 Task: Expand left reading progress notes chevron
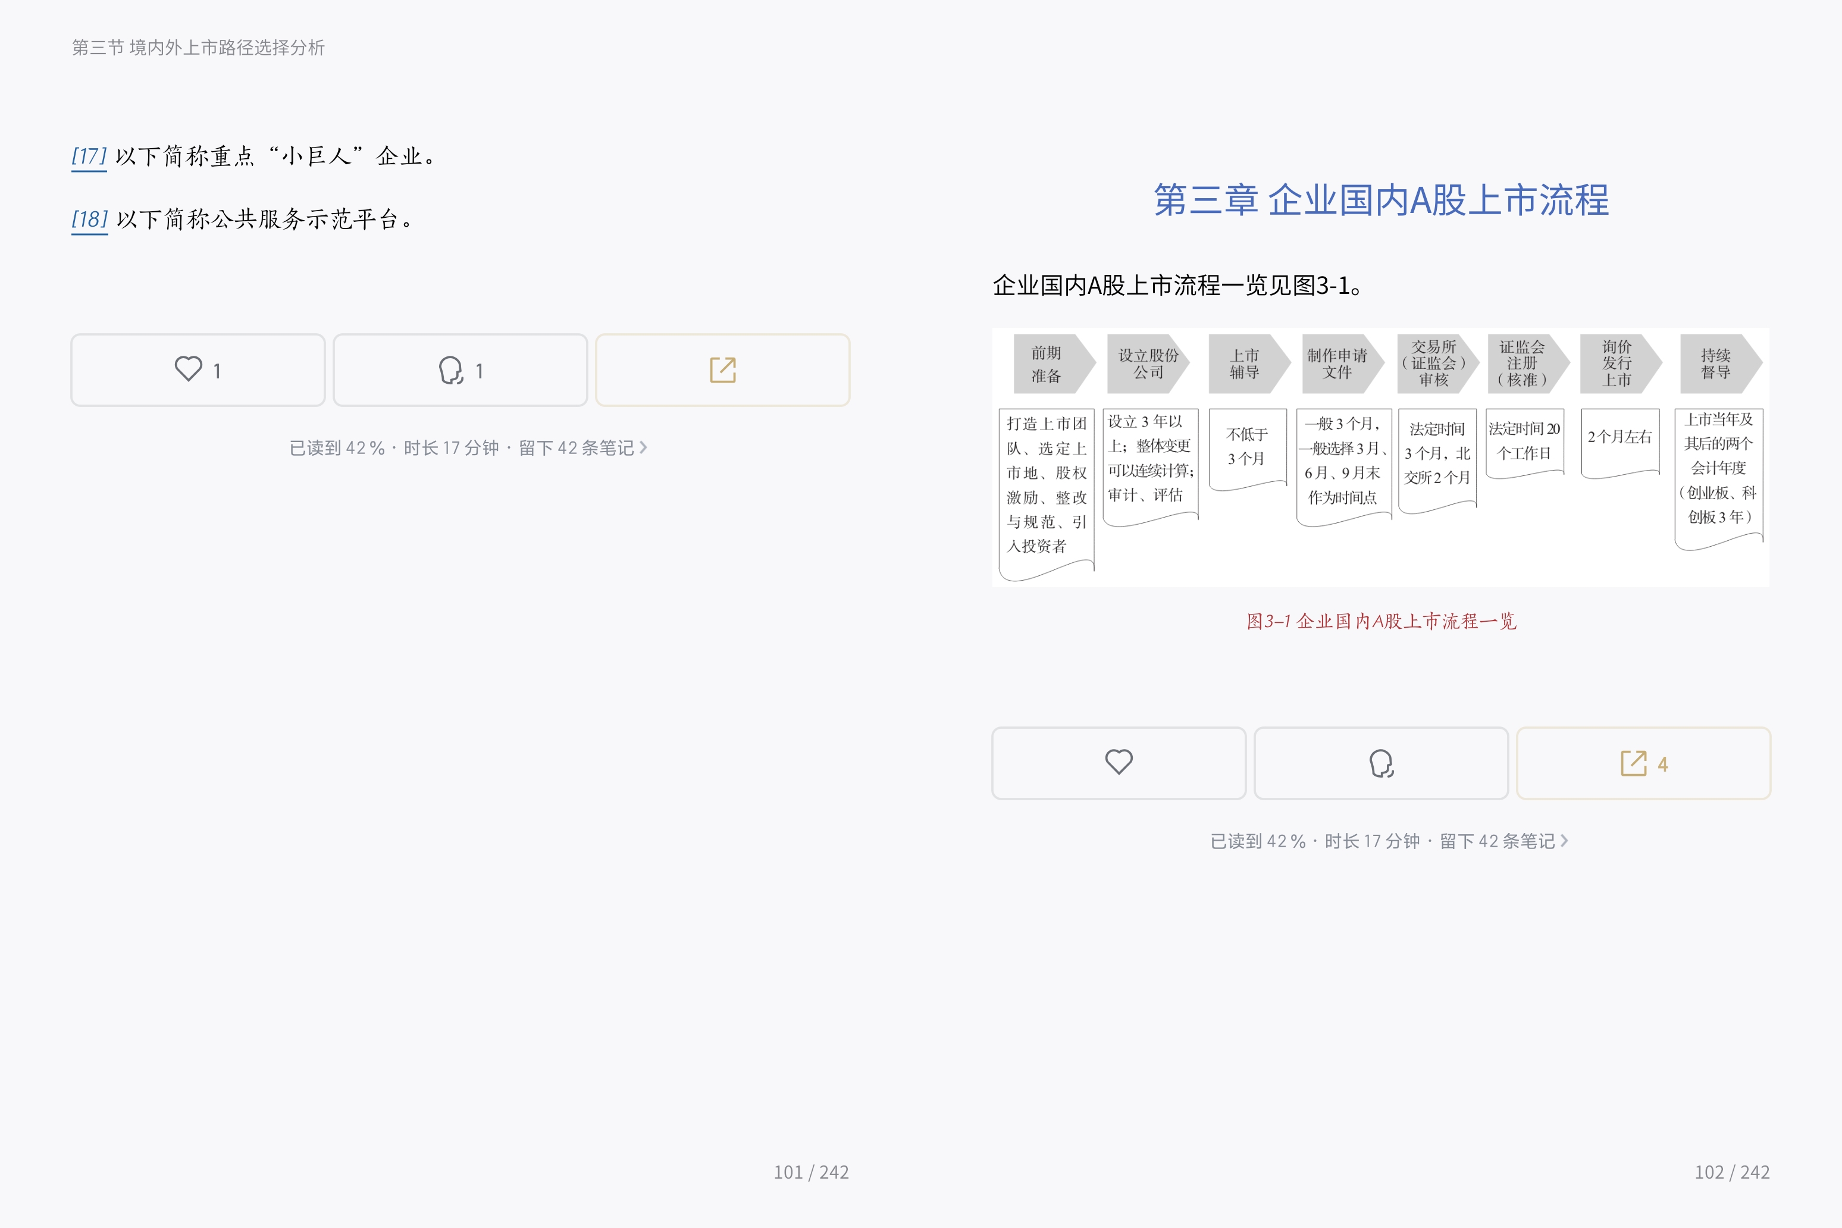pyautogui.click(x=644, y=447)
